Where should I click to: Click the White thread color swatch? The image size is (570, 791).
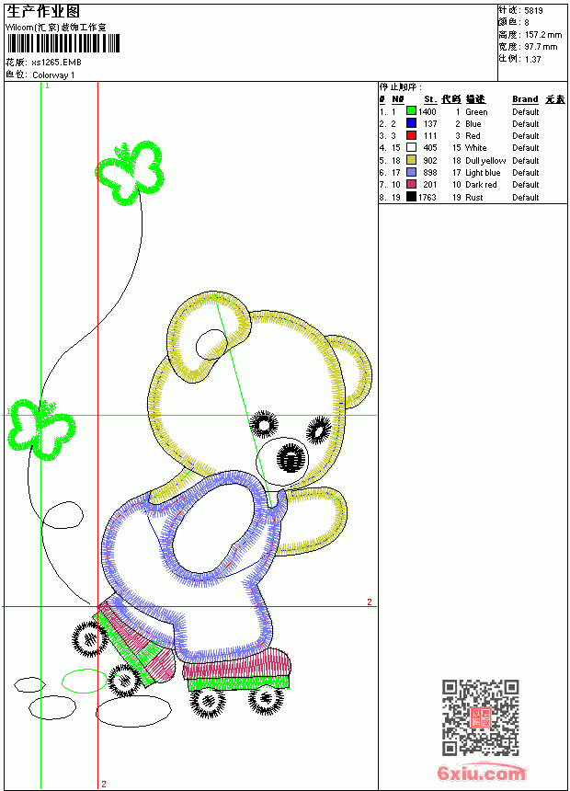(x=411, y=148)
